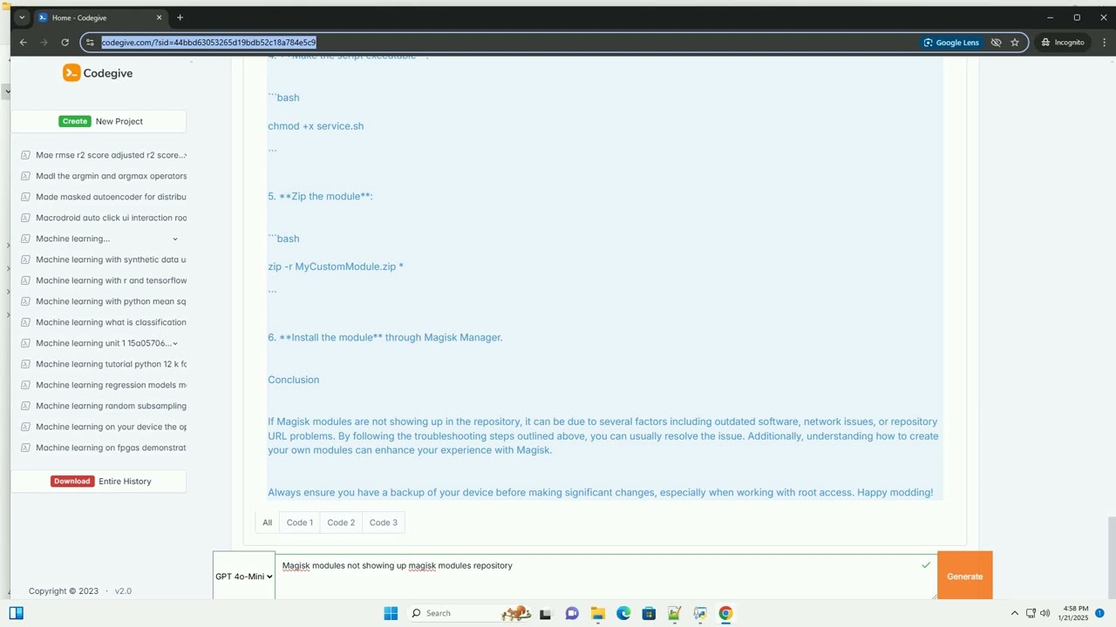Click the 'zip -r MyCustomModule.zip *' code line
The width and height of the screenshot is (1116, 627).
tap(336, 266)
